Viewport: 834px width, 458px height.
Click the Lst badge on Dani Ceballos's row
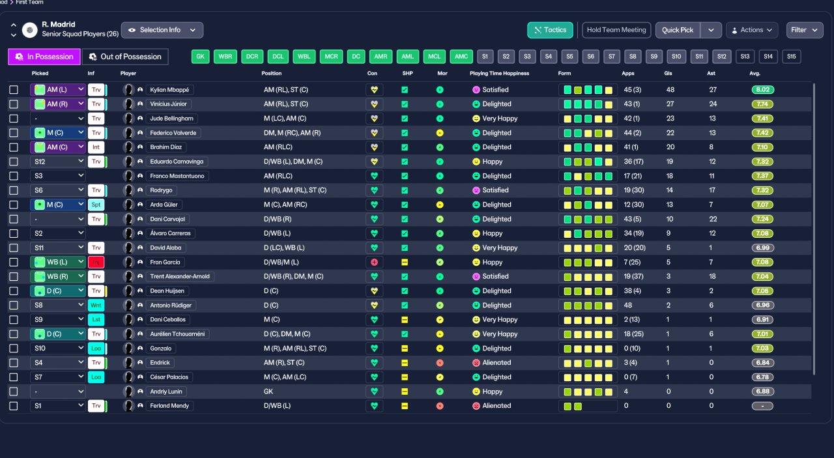tap(96, 319)
